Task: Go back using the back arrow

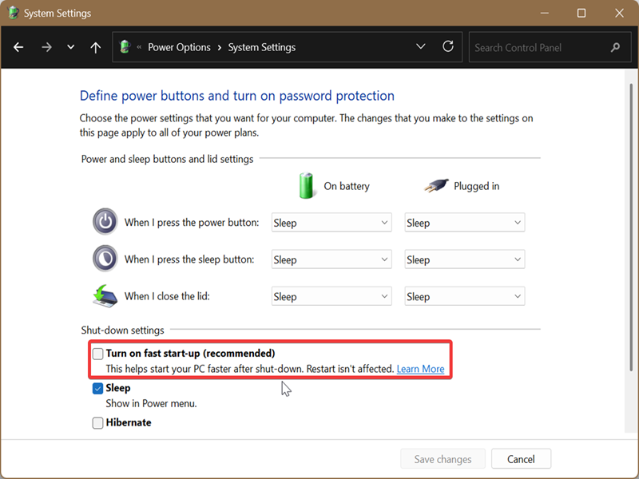Action: pos(18,47)
